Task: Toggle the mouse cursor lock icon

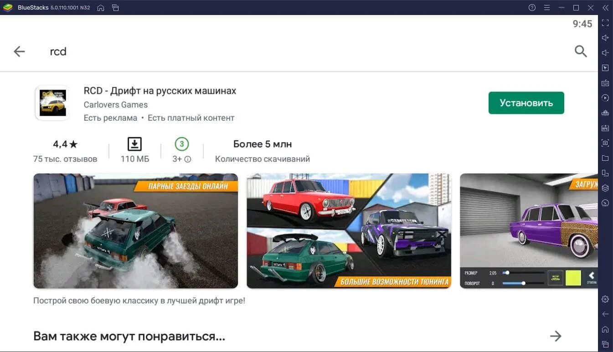Action: (x=605, y=68)
